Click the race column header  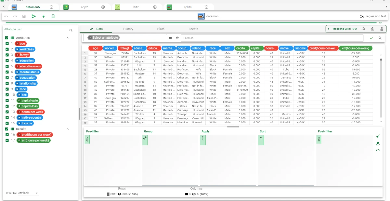[213, 48]
